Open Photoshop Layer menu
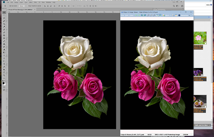The width and height of the screenshot is (214, 137). (x=21, y=2)
